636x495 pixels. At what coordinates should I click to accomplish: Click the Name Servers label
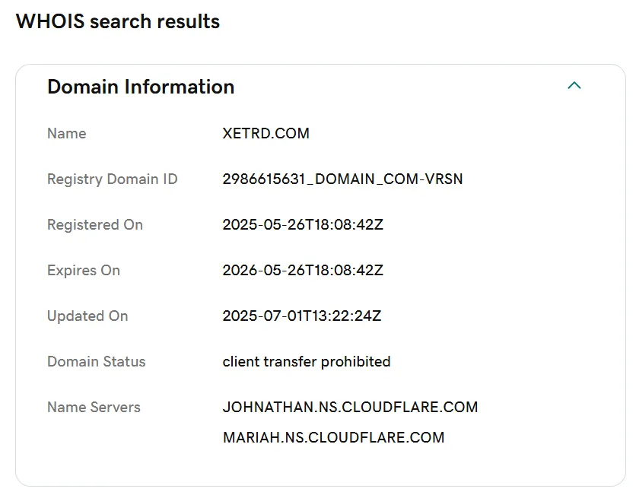pos(94,408)
